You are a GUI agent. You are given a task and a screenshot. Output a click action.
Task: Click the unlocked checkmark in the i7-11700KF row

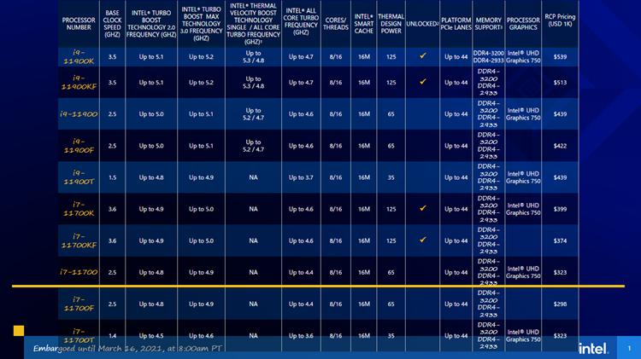coord(423,240)
